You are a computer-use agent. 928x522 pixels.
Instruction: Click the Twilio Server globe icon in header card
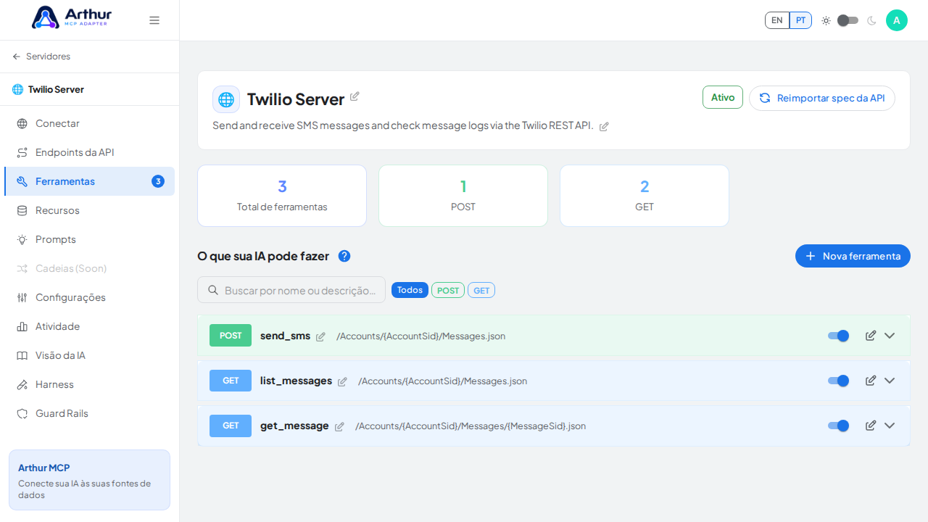pyautogui.click(x=226, y=99)
